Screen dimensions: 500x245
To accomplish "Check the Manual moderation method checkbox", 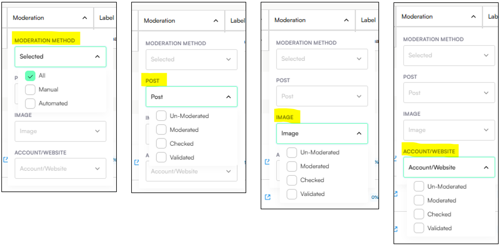I will pos(30,90).
